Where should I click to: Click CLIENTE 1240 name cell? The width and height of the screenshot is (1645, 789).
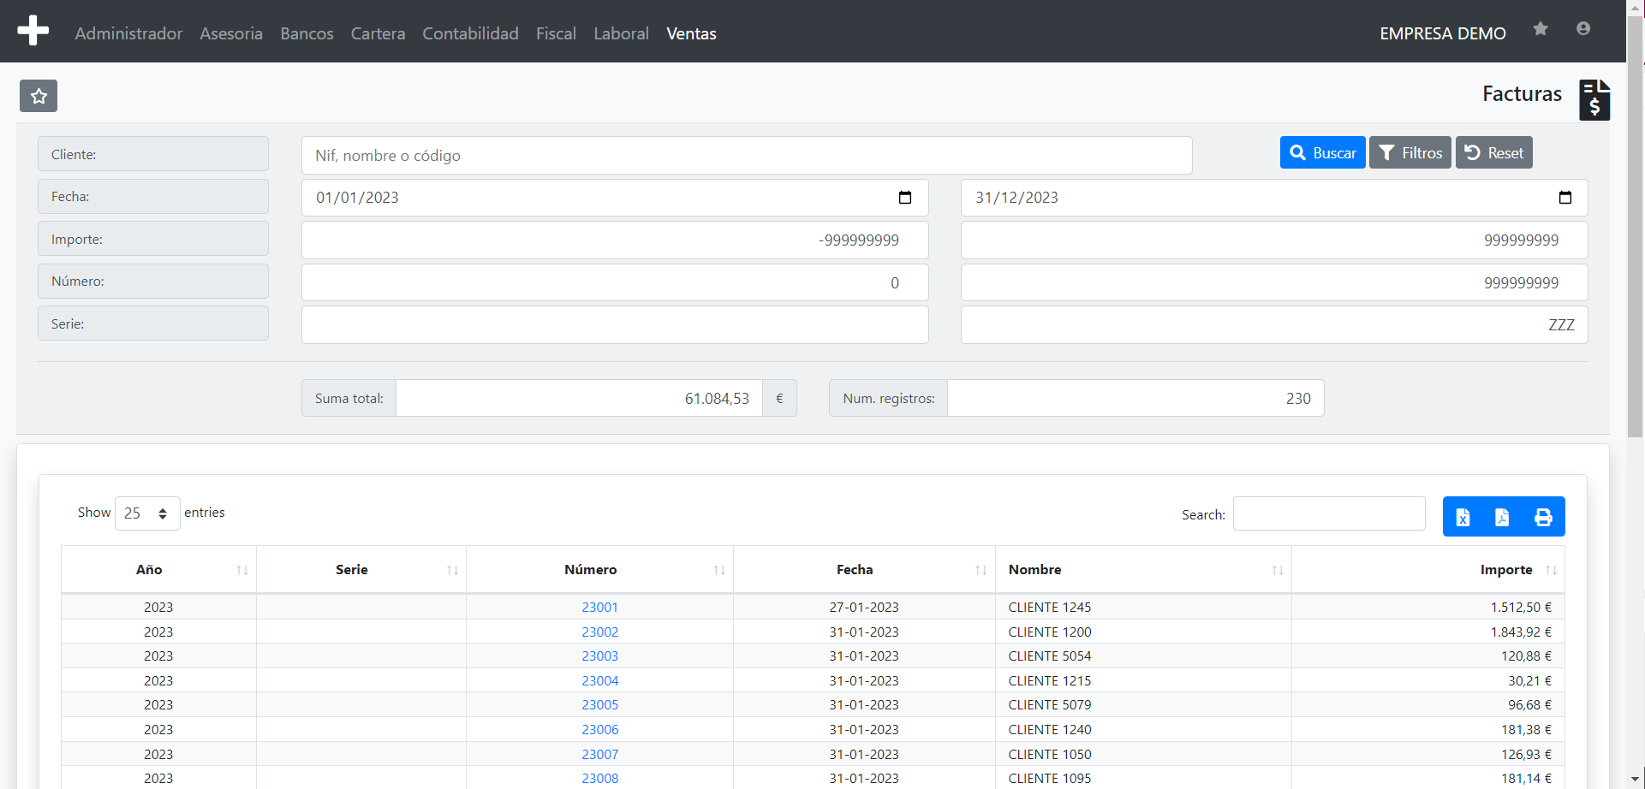[x=1143, y=729]
